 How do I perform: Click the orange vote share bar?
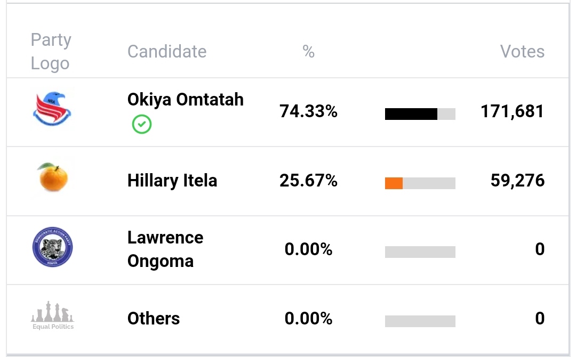[394, 183]
